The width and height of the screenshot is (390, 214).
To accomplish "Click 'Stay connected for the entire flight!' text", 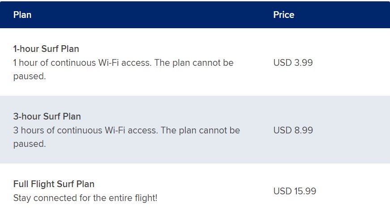I will pos(86,198).
